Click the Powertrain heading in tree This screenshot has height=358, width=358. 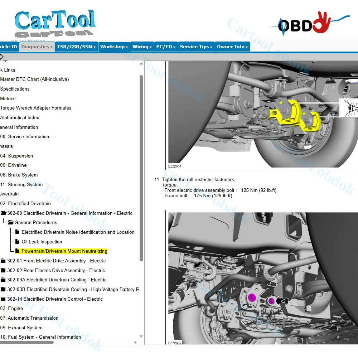point(9,194)
